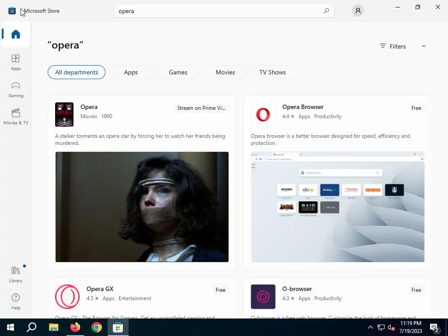
Task: Click the Opera Browser red O logo
Action: pos(263,114)
